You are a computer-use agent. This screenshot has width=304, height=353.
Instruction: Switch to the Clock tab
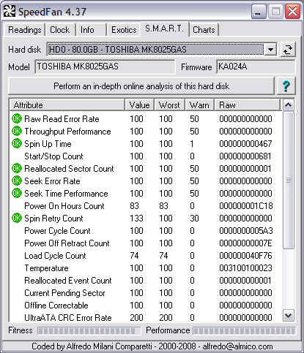60,30
